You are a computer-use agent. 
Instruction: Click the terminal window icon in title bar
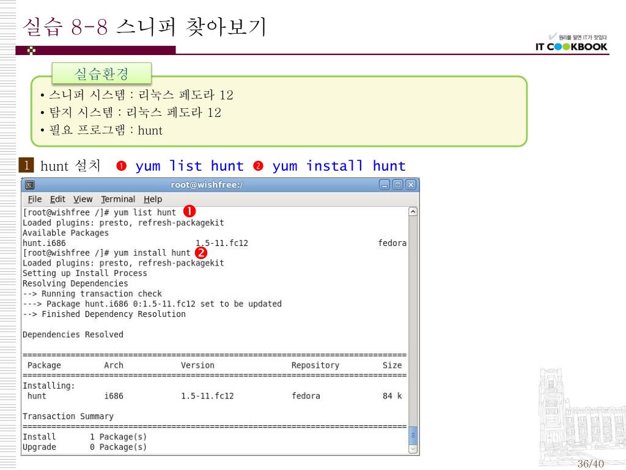[30, 185]
